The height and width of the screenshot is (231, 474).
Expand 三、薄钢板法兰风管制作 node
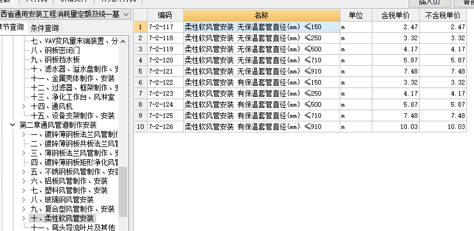pyautogui.click(x=24, y=153)
